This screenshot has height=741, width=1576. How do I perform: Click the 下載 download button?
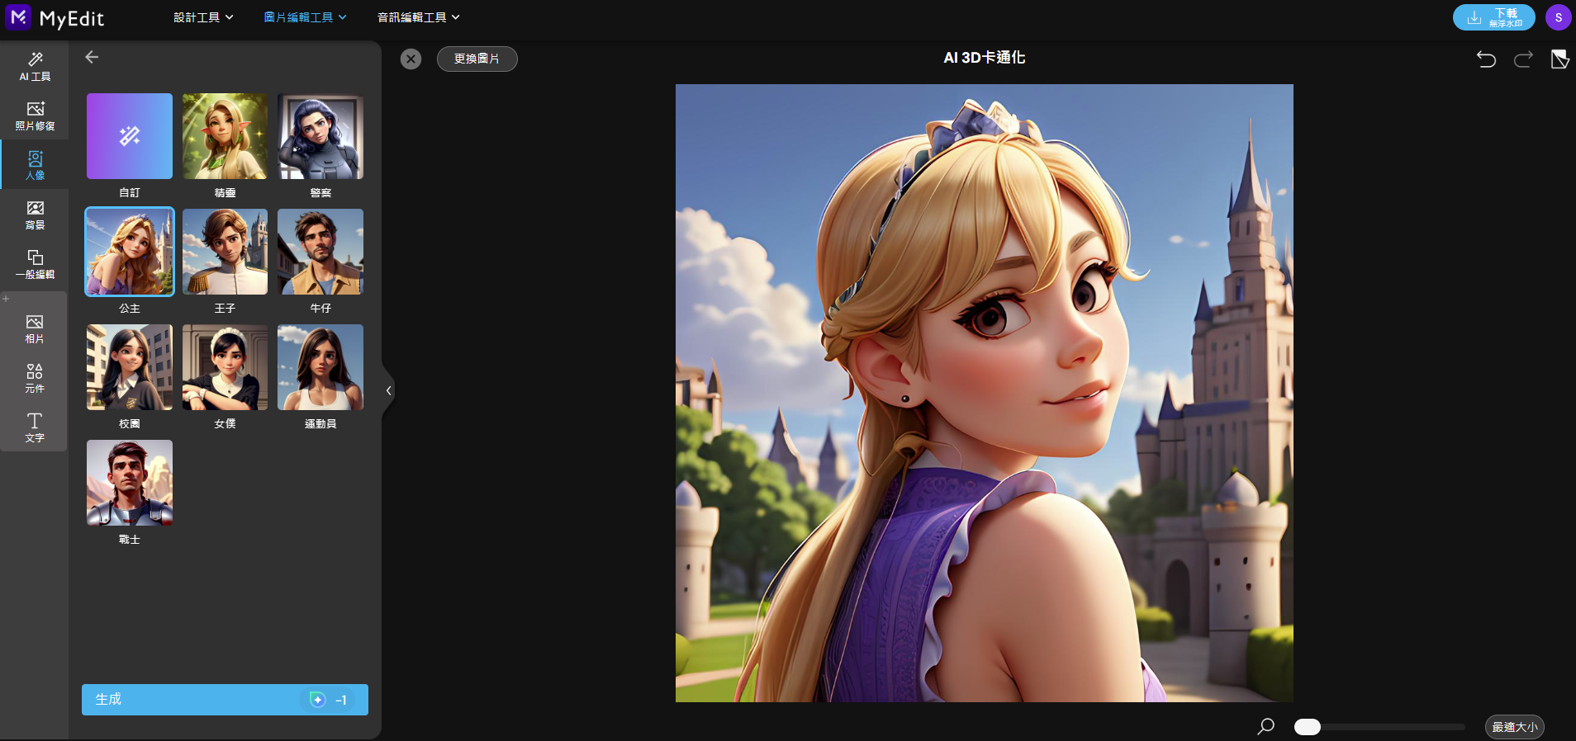(x=1493, y=17)
